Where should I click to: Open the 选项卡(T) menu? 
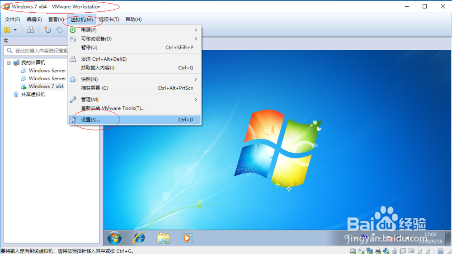pyautogui.click(x=109, y=19)
